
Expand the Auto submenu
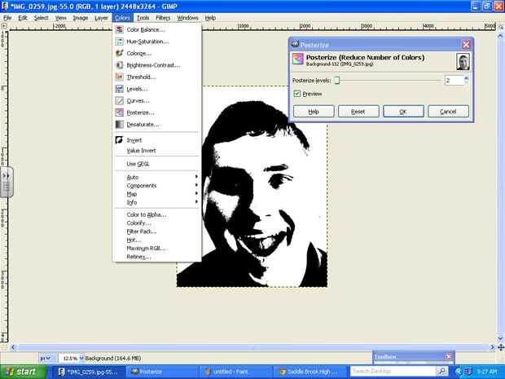click(x=157, y=177)
